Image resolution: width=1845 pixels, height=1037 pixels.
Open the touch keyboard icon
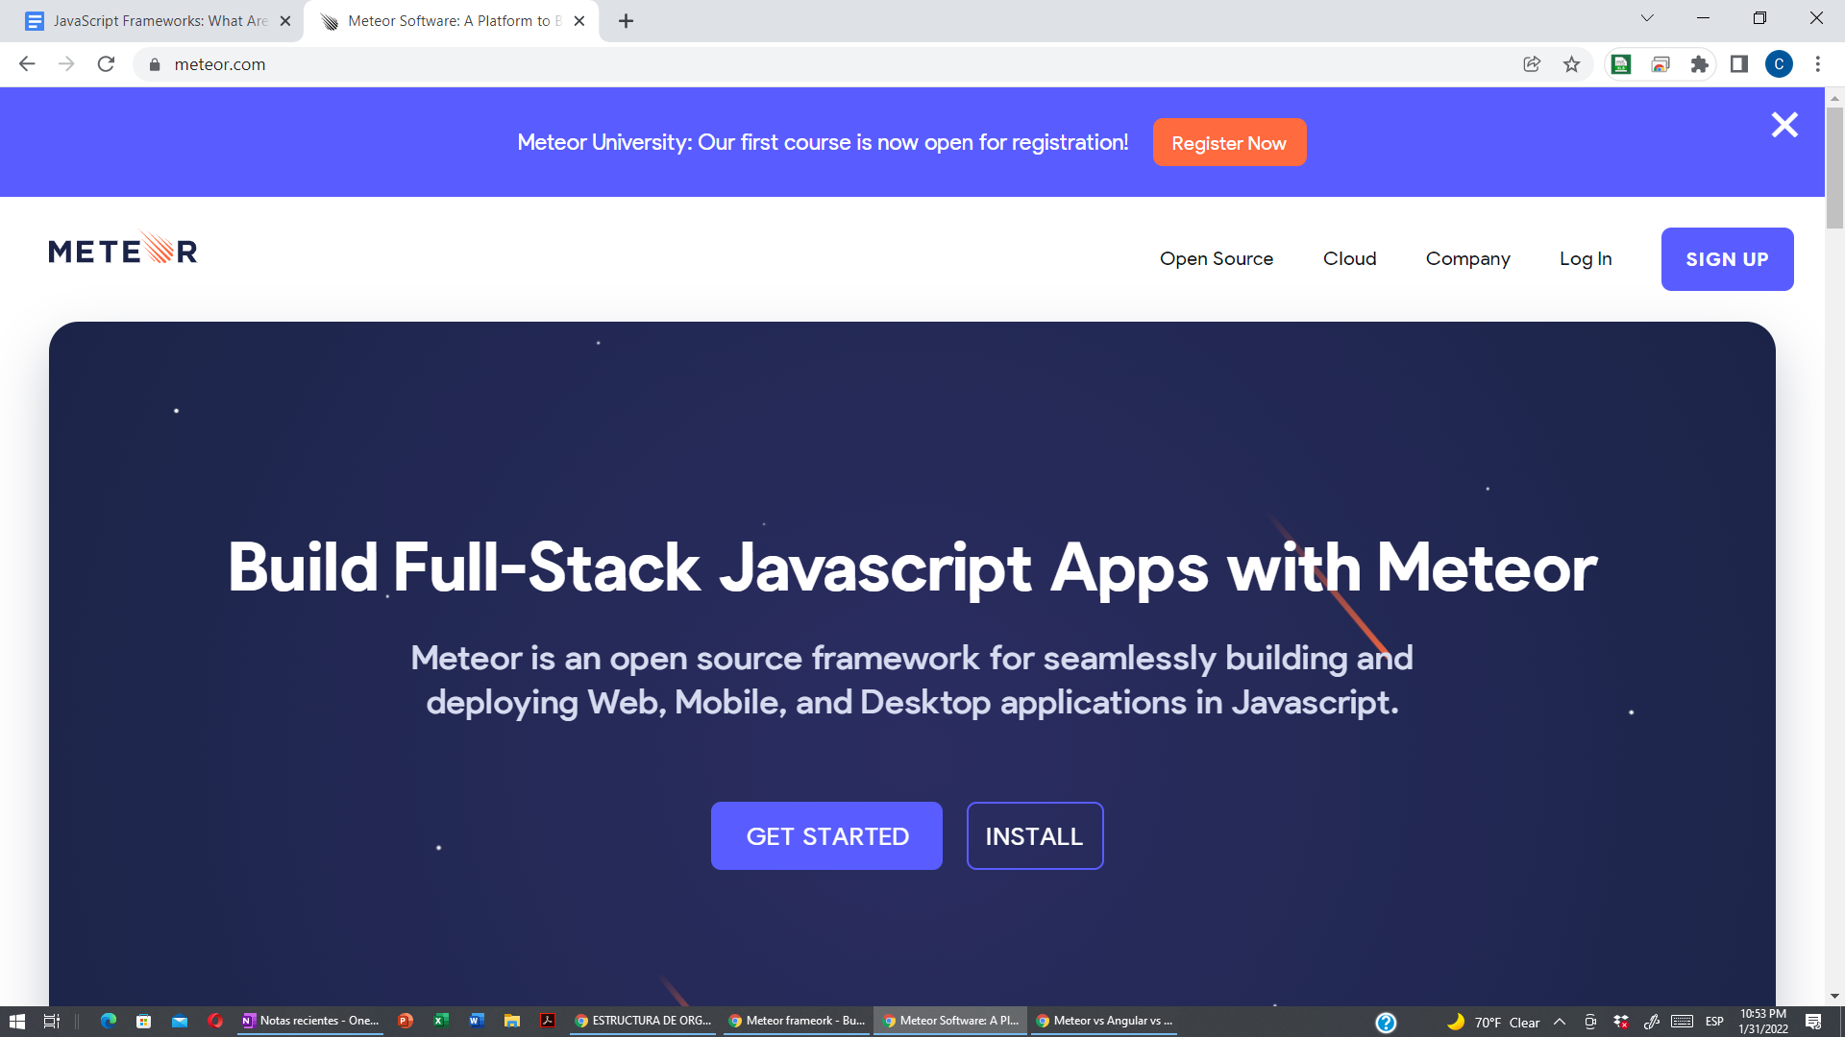click(x=1682, y=1022)
